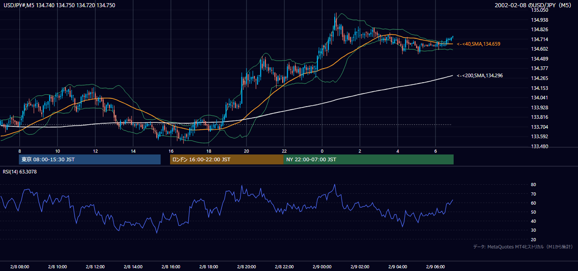Click the 2/8 20:00 bottom time label
Viewport: 578px width, 271px height.
click(x=246, y=266)
